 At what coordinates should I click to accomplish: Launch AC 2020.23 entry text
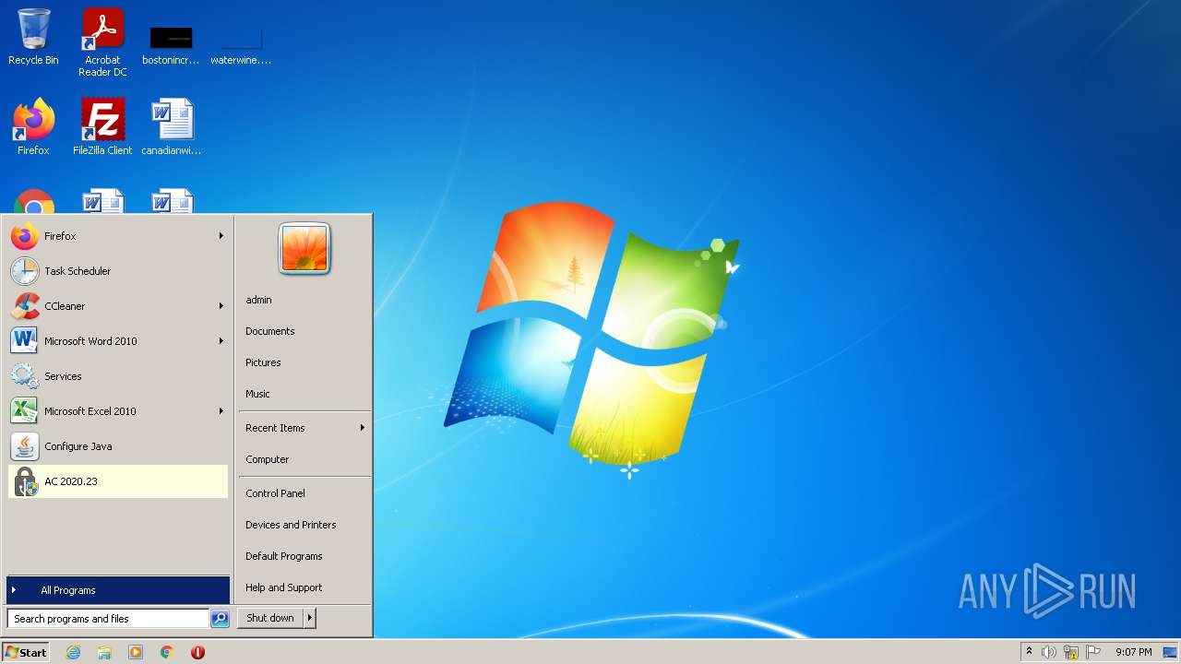click(x=71, y=481)
